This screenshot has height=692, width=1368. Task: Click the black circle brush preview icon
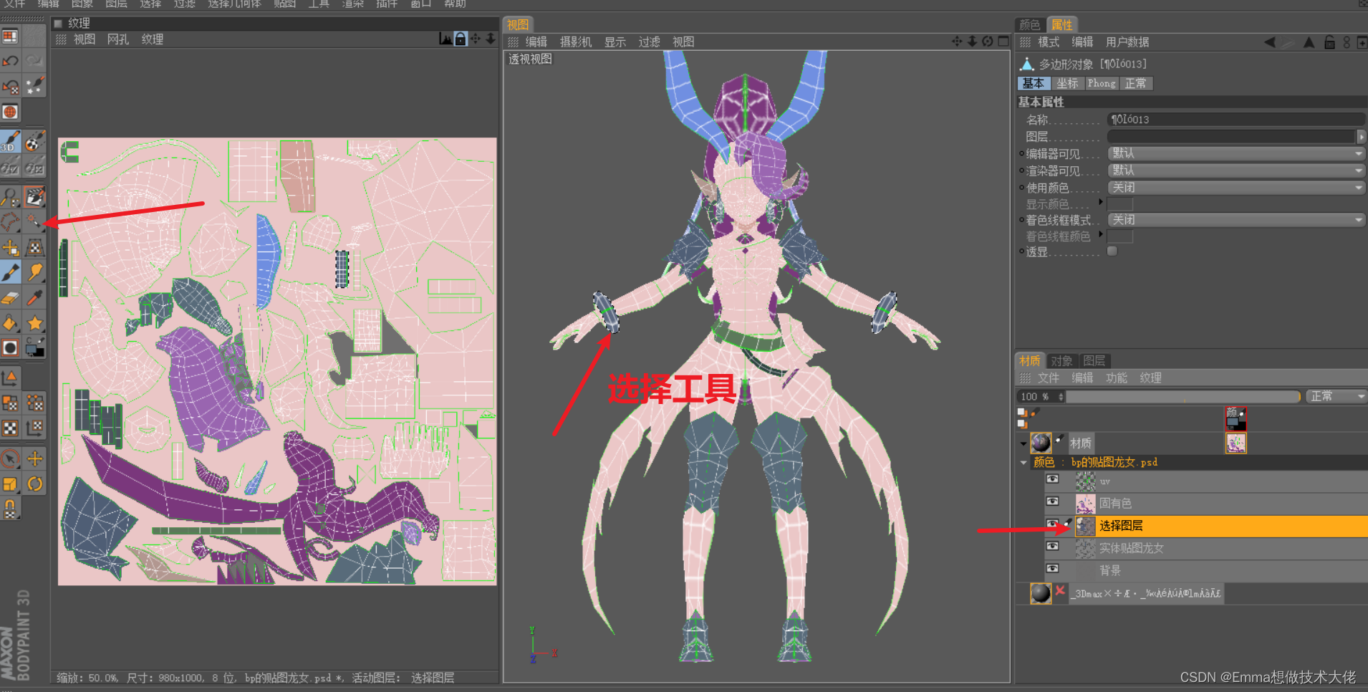point(10,348)
